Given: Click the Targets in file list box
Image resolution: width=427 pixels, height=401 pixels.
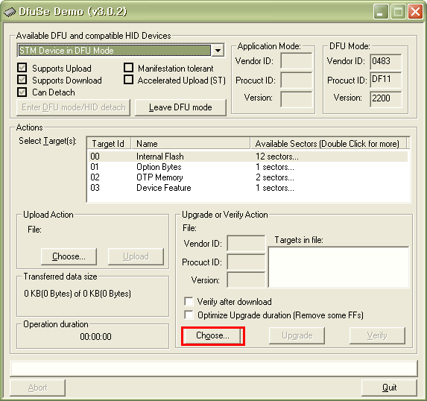Looking at the screenshot, I should pos(338,268).
